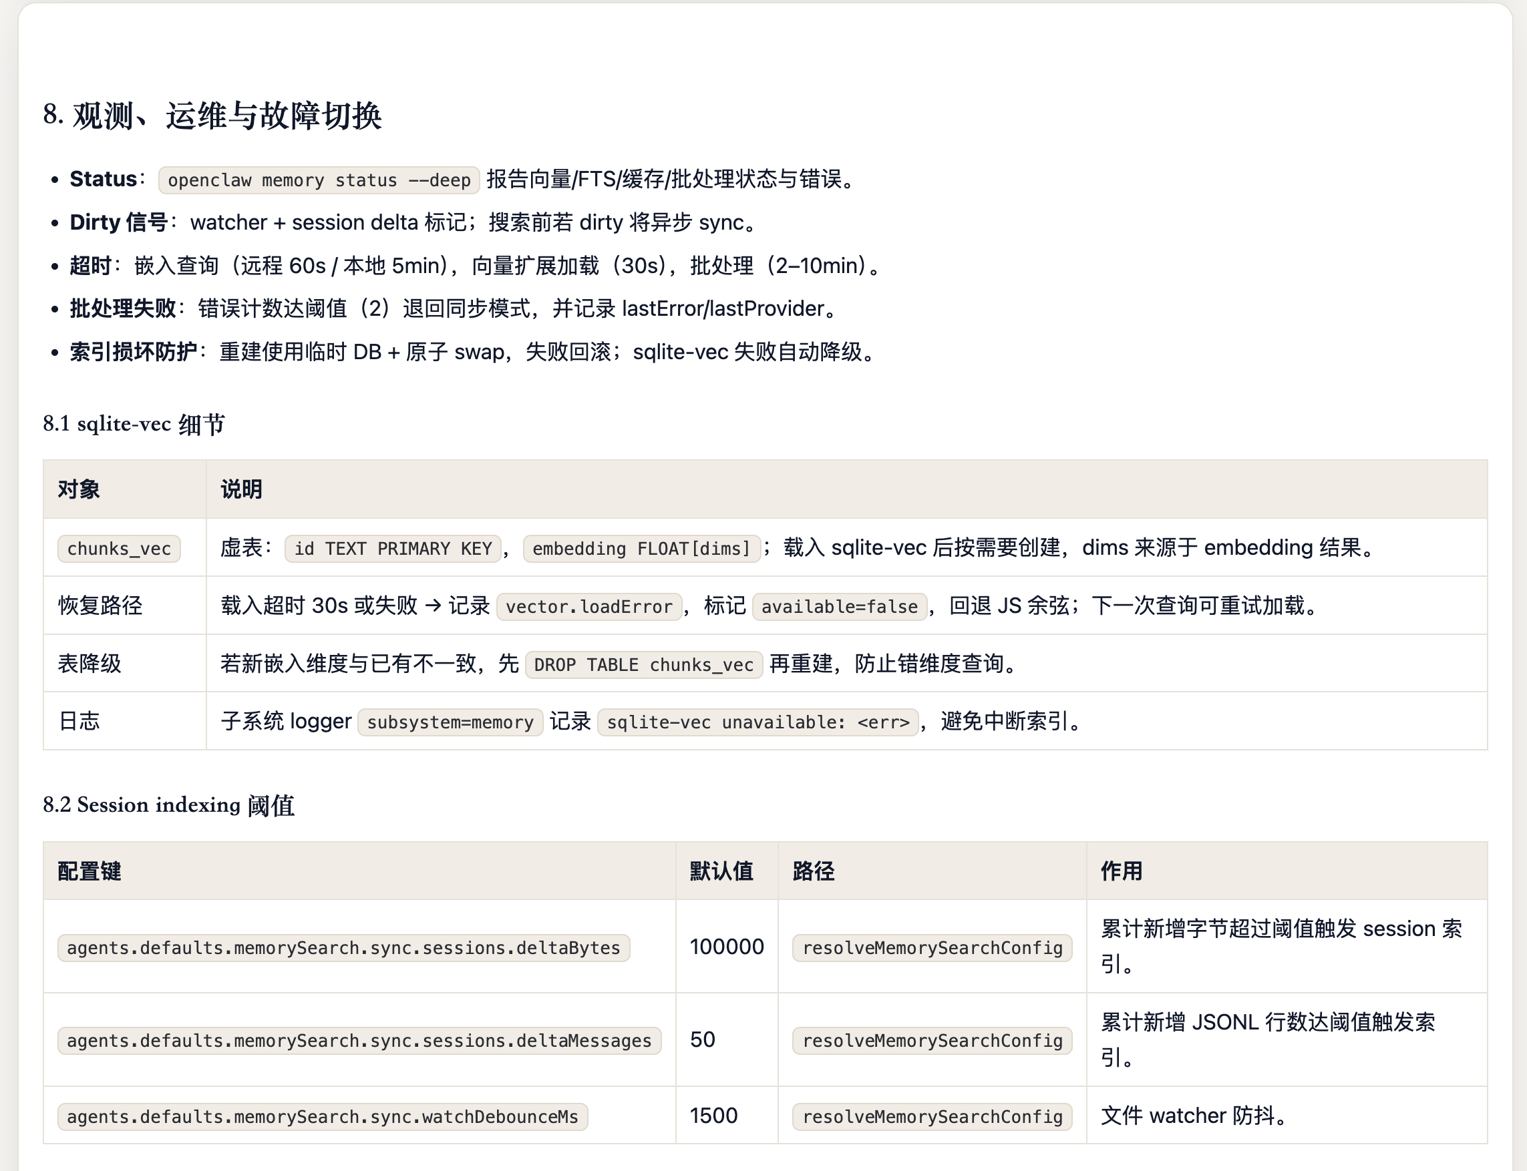
Task: Click the default value 100000 cell
Action: click(x=726, y=947)
